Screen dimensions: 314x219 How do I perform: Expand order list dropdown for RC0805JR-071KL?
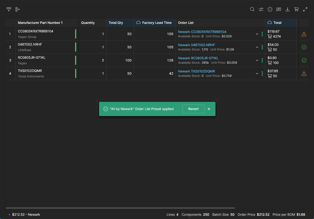[257, 60]
